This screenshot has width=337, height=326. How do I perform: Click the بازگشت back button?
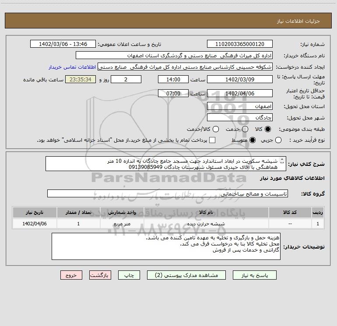(100, 275)
